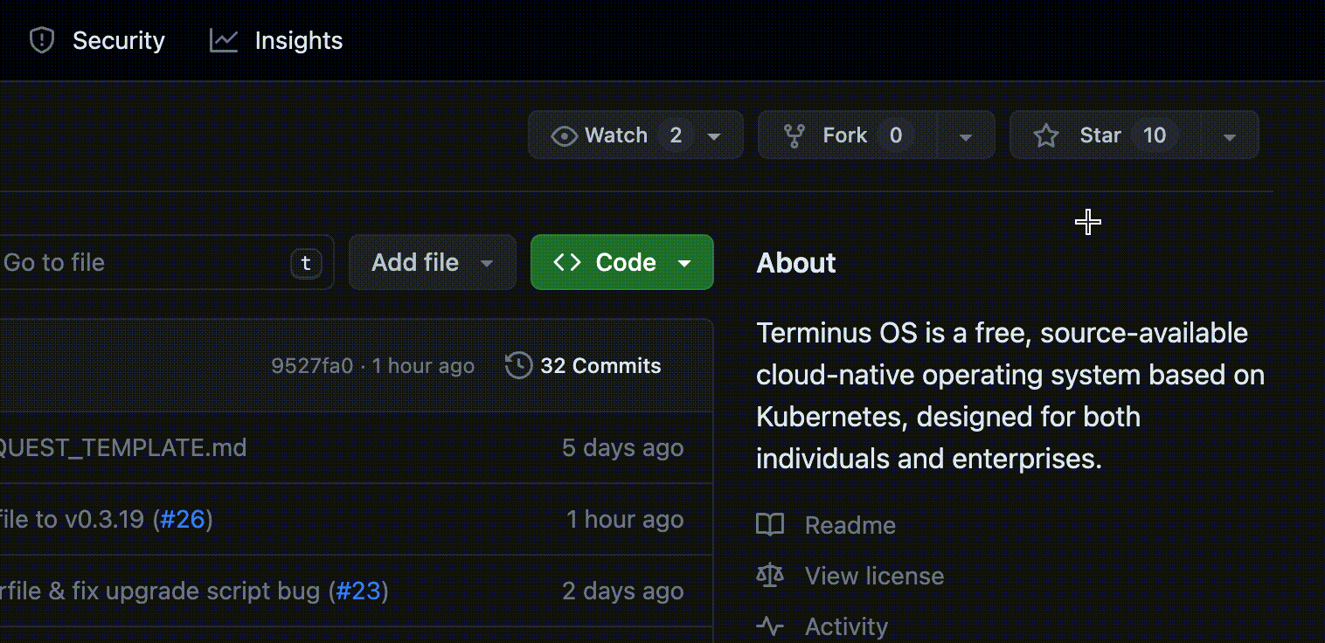1325x643 pixels.
Task: Click the star outline icon to star repo
Action: point(1045,135)
